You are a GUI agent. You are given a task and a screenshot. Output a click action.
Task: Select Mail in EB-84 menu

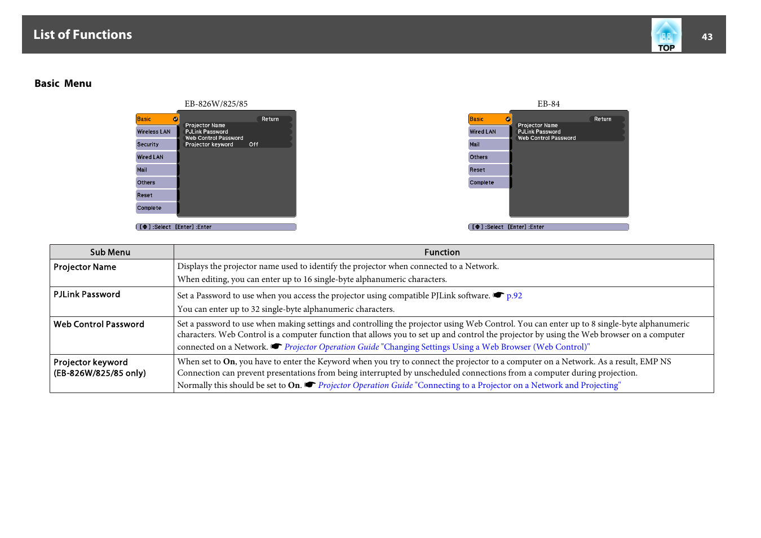pos(490,144)
